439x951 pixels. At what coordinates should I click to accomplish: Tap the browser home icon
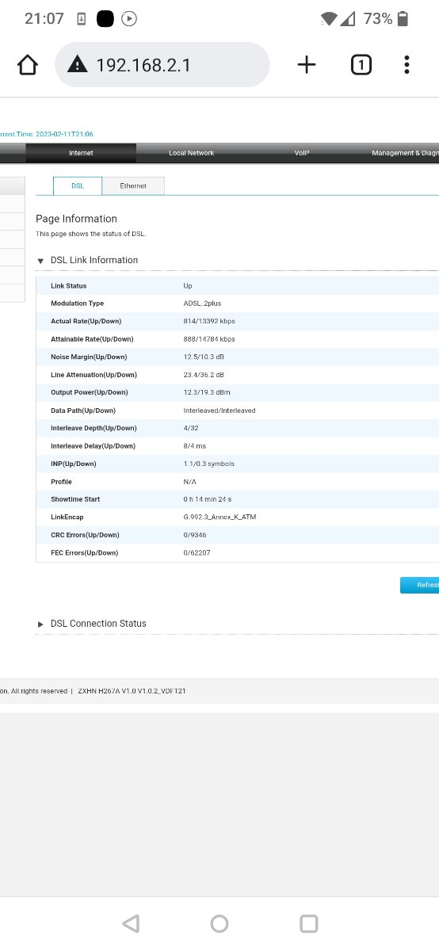click(x=28, y=65)
